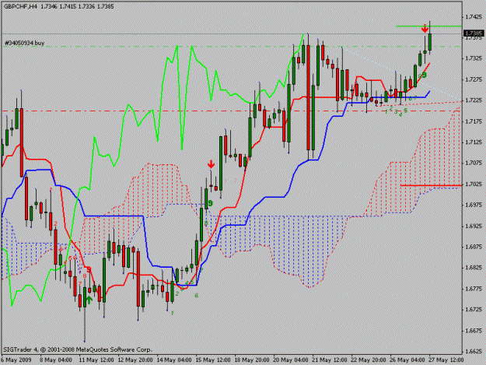Click the 1.7125 price axis label
The width and height of the screenshot is (486, 365).
pos(474,142)
